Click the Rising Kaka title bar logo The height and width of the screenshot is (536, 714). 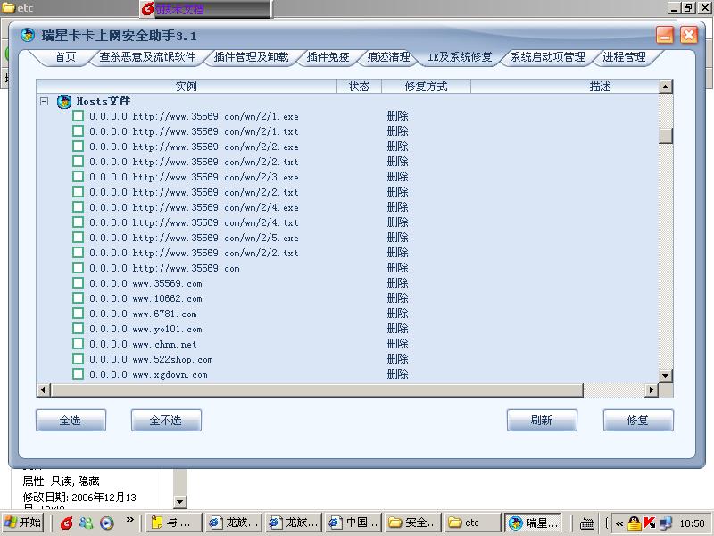(x=28, y=35)
